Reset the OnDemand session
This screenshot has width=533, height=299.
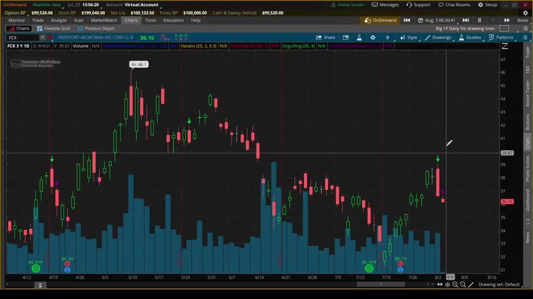523,20
